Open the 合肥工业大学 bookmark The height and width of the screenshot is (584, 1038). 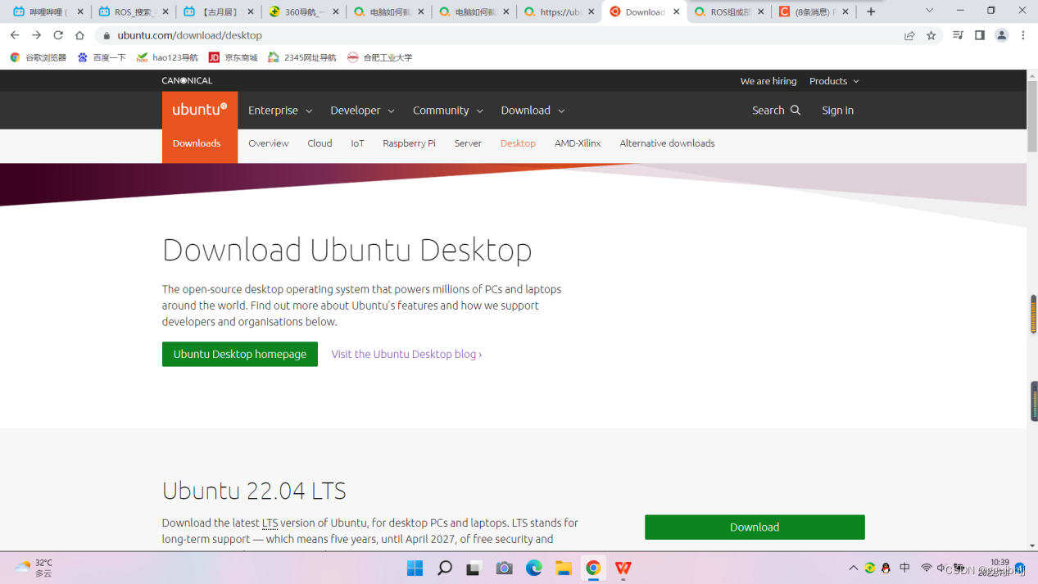379,57
